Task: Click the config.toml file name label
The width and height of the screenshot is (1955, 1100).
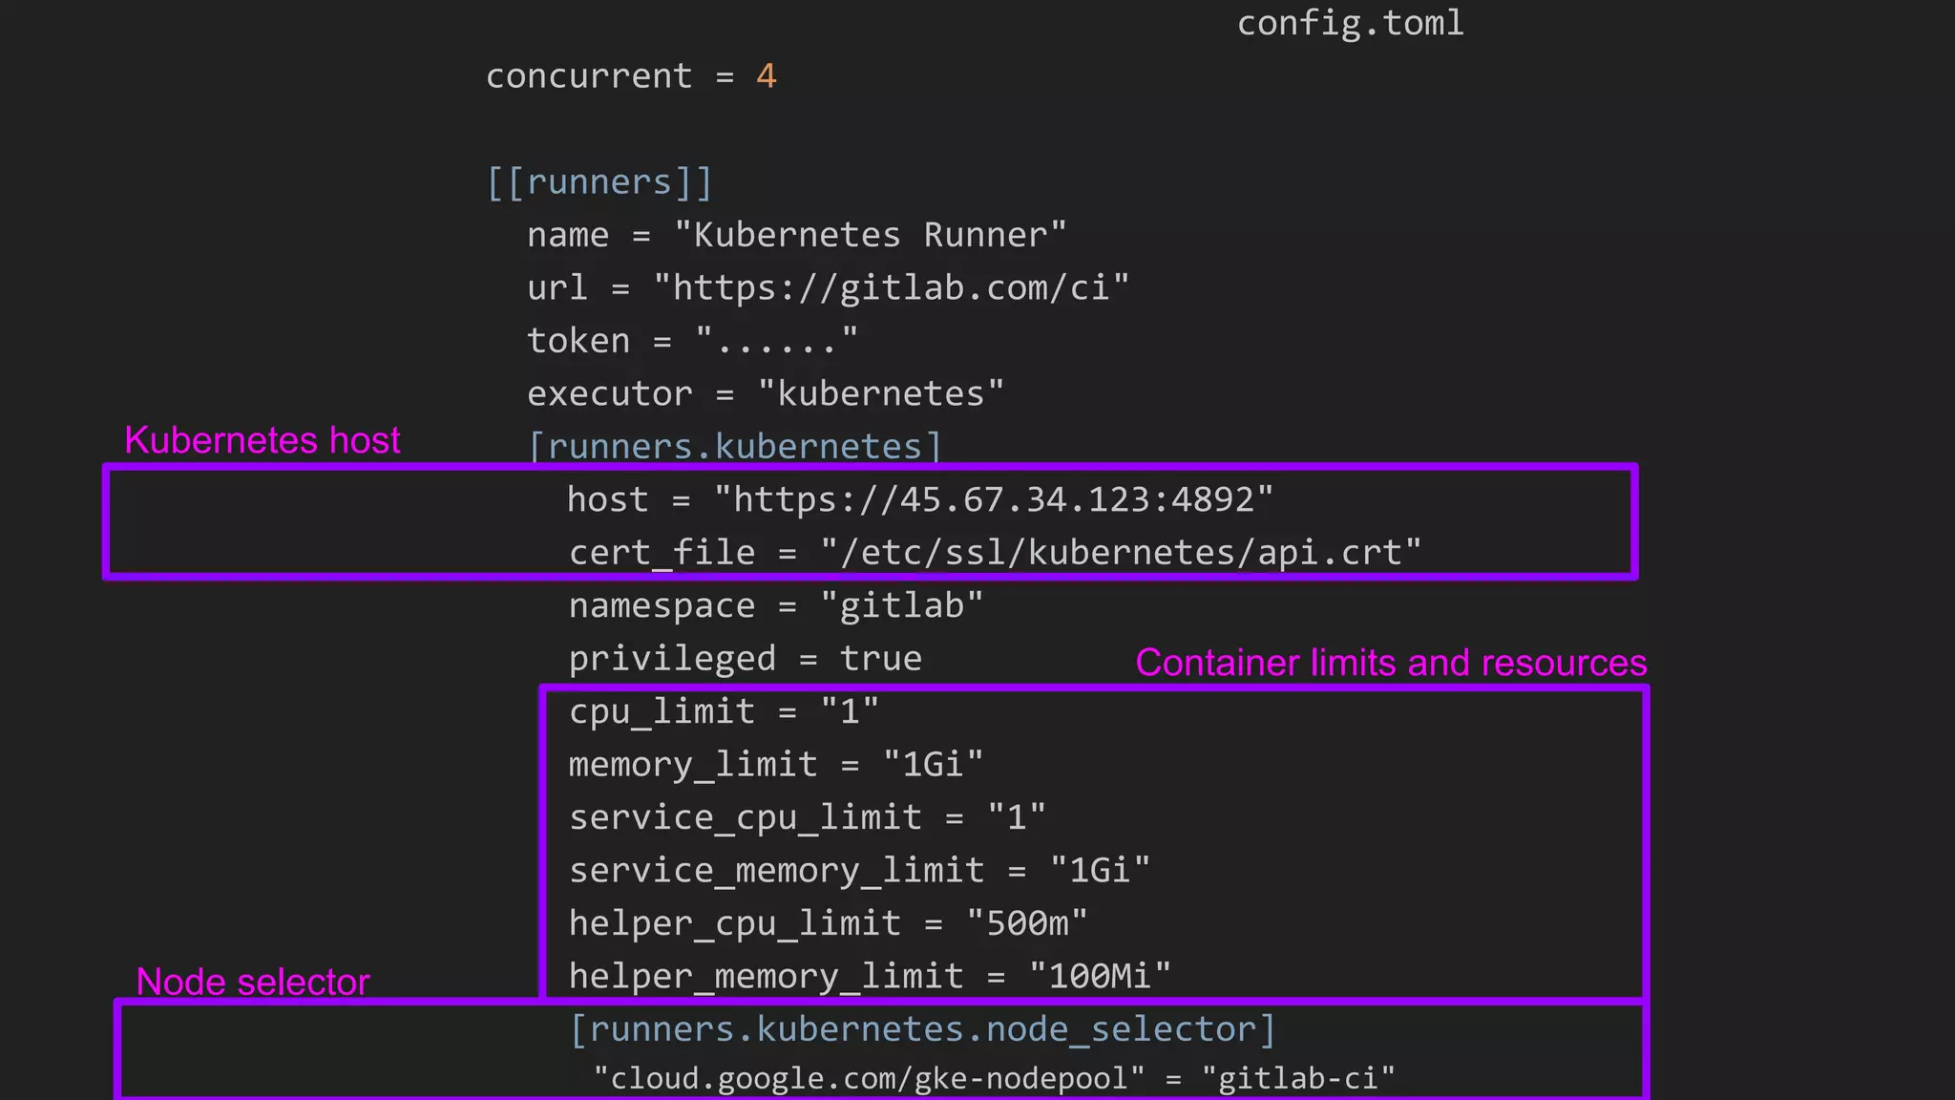Action: point(1350,23)
